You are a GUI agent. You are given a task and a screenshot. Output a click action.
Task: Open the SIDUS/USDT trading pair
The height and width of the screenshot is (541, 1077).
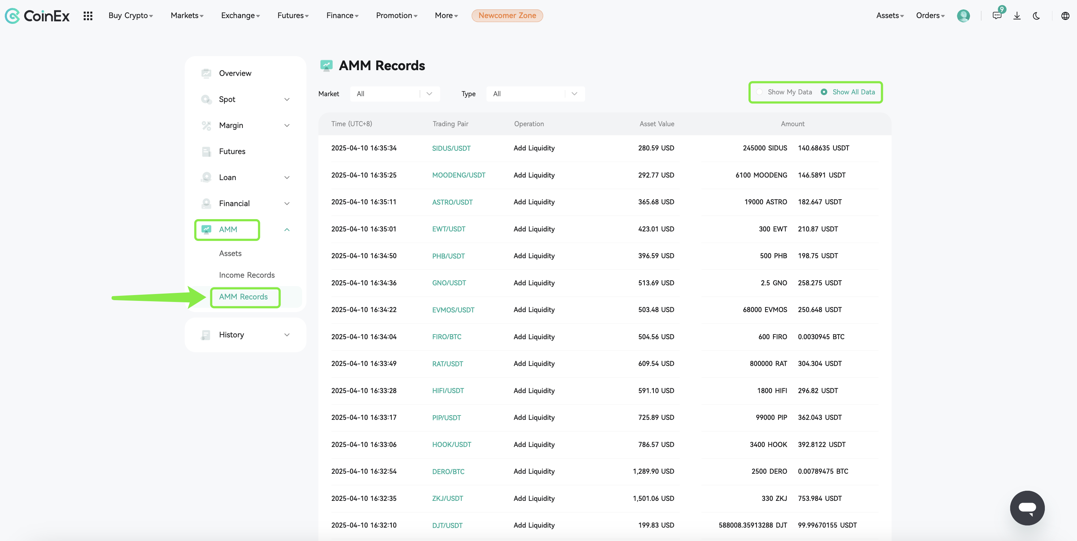tap(451, 148)
